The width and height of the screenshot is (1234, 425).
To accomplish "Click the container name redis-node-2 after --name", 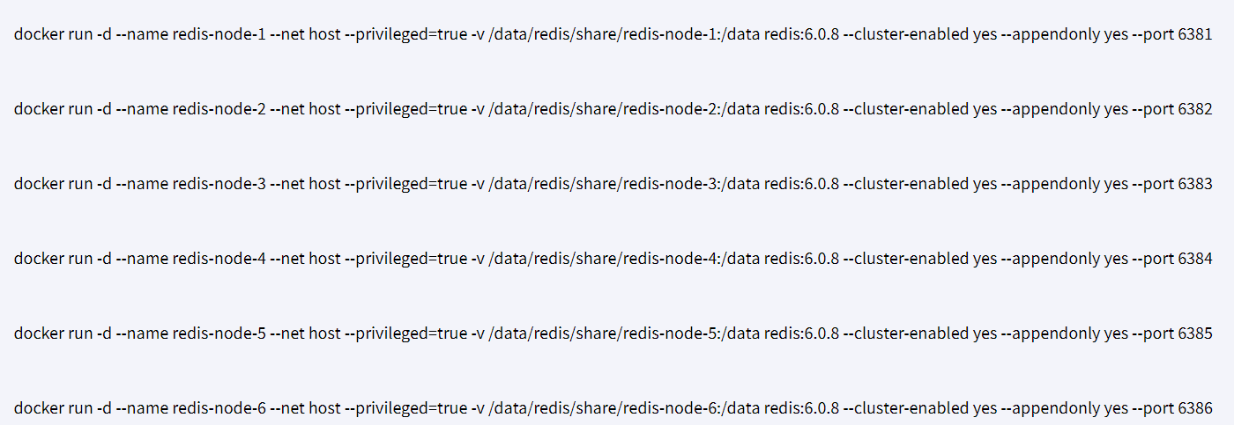I will pos(219,109).
